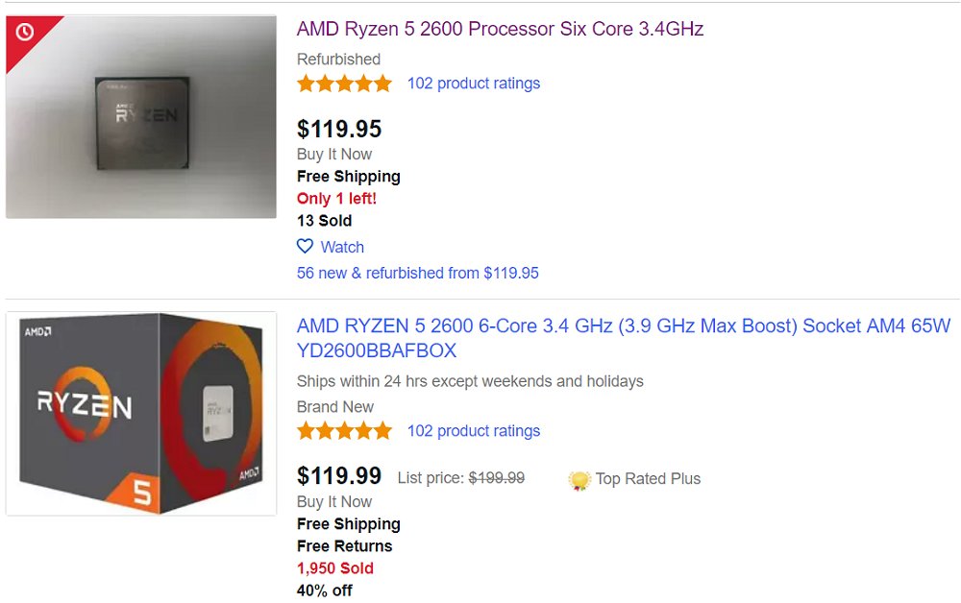The width and height of the screenshot is (961, 603).
Task: Click the red clock icon on first thumbnail
Action: click(25, 33)
